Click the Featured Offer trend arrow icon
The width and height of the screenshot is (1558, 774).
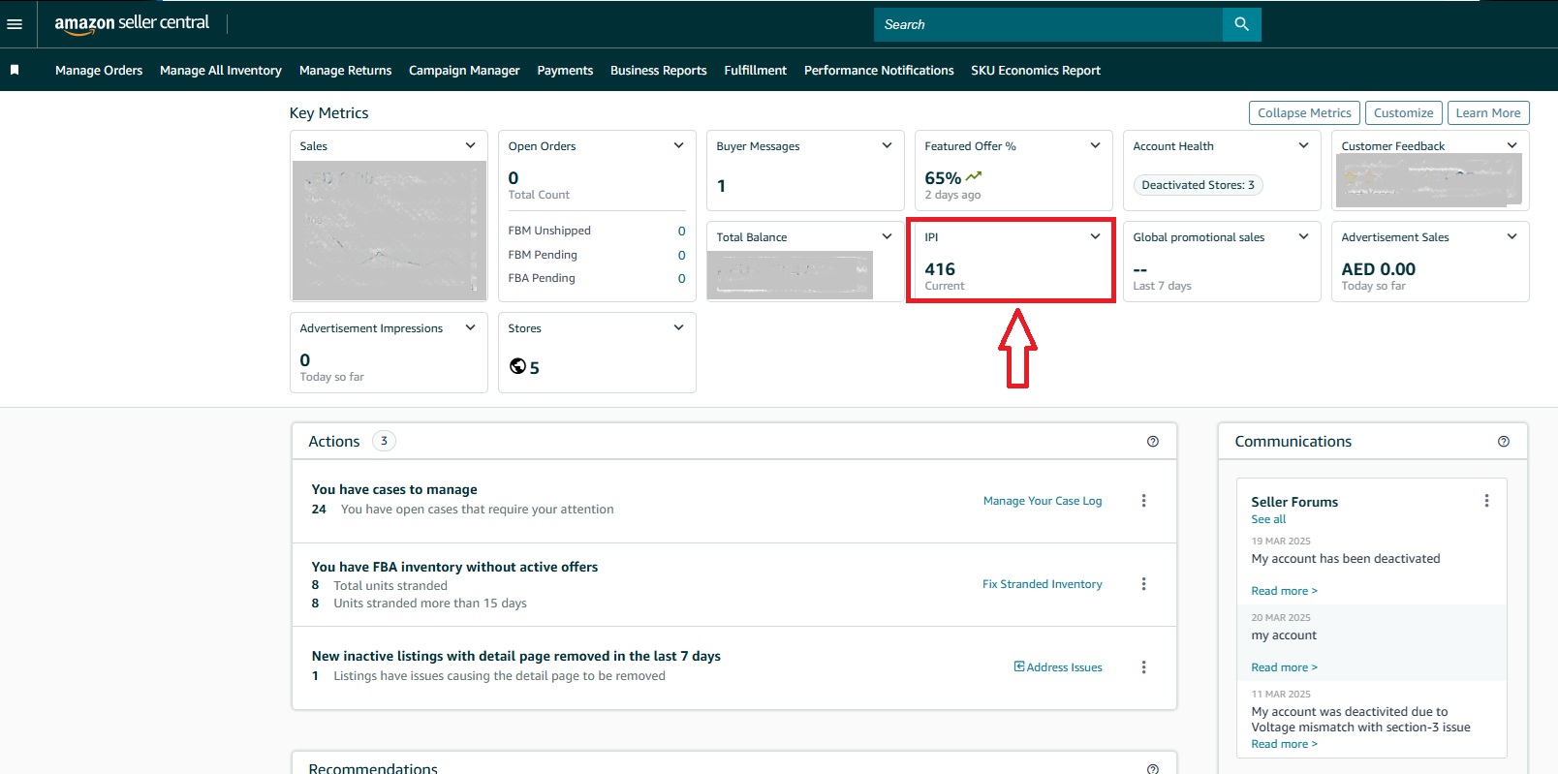(x=974, y=176)
